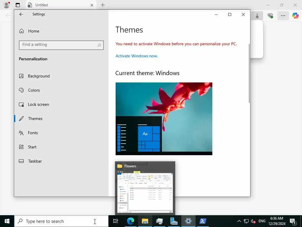The height and width of the screenshot is (227, 302).
Task: Click the Find a setting search box
Action: tap(61, 45)
